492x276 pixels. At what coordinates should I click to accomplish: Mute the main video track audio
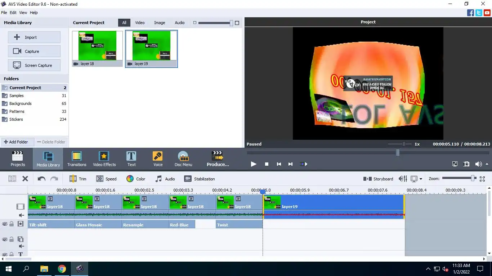pyautogui.click(x=21, y=215)
